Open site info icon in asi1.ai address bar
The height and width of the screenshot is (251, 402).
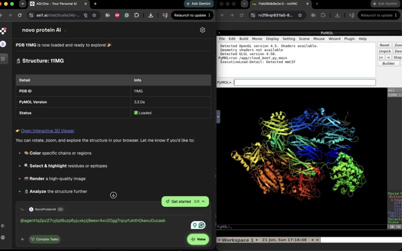point(31,15)
